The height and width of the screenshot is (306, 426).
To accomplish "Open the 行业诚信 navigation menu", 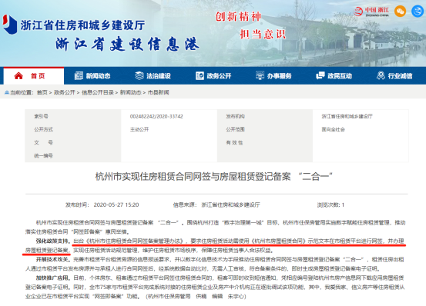I will [x=394, y=76].
